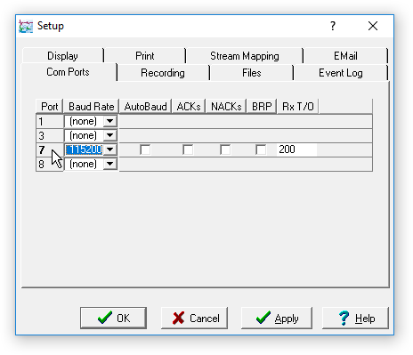The width and height of the screenshot is (413, 355).
Task: Switch to the Recording tab
Action: (x=163, y=73)
